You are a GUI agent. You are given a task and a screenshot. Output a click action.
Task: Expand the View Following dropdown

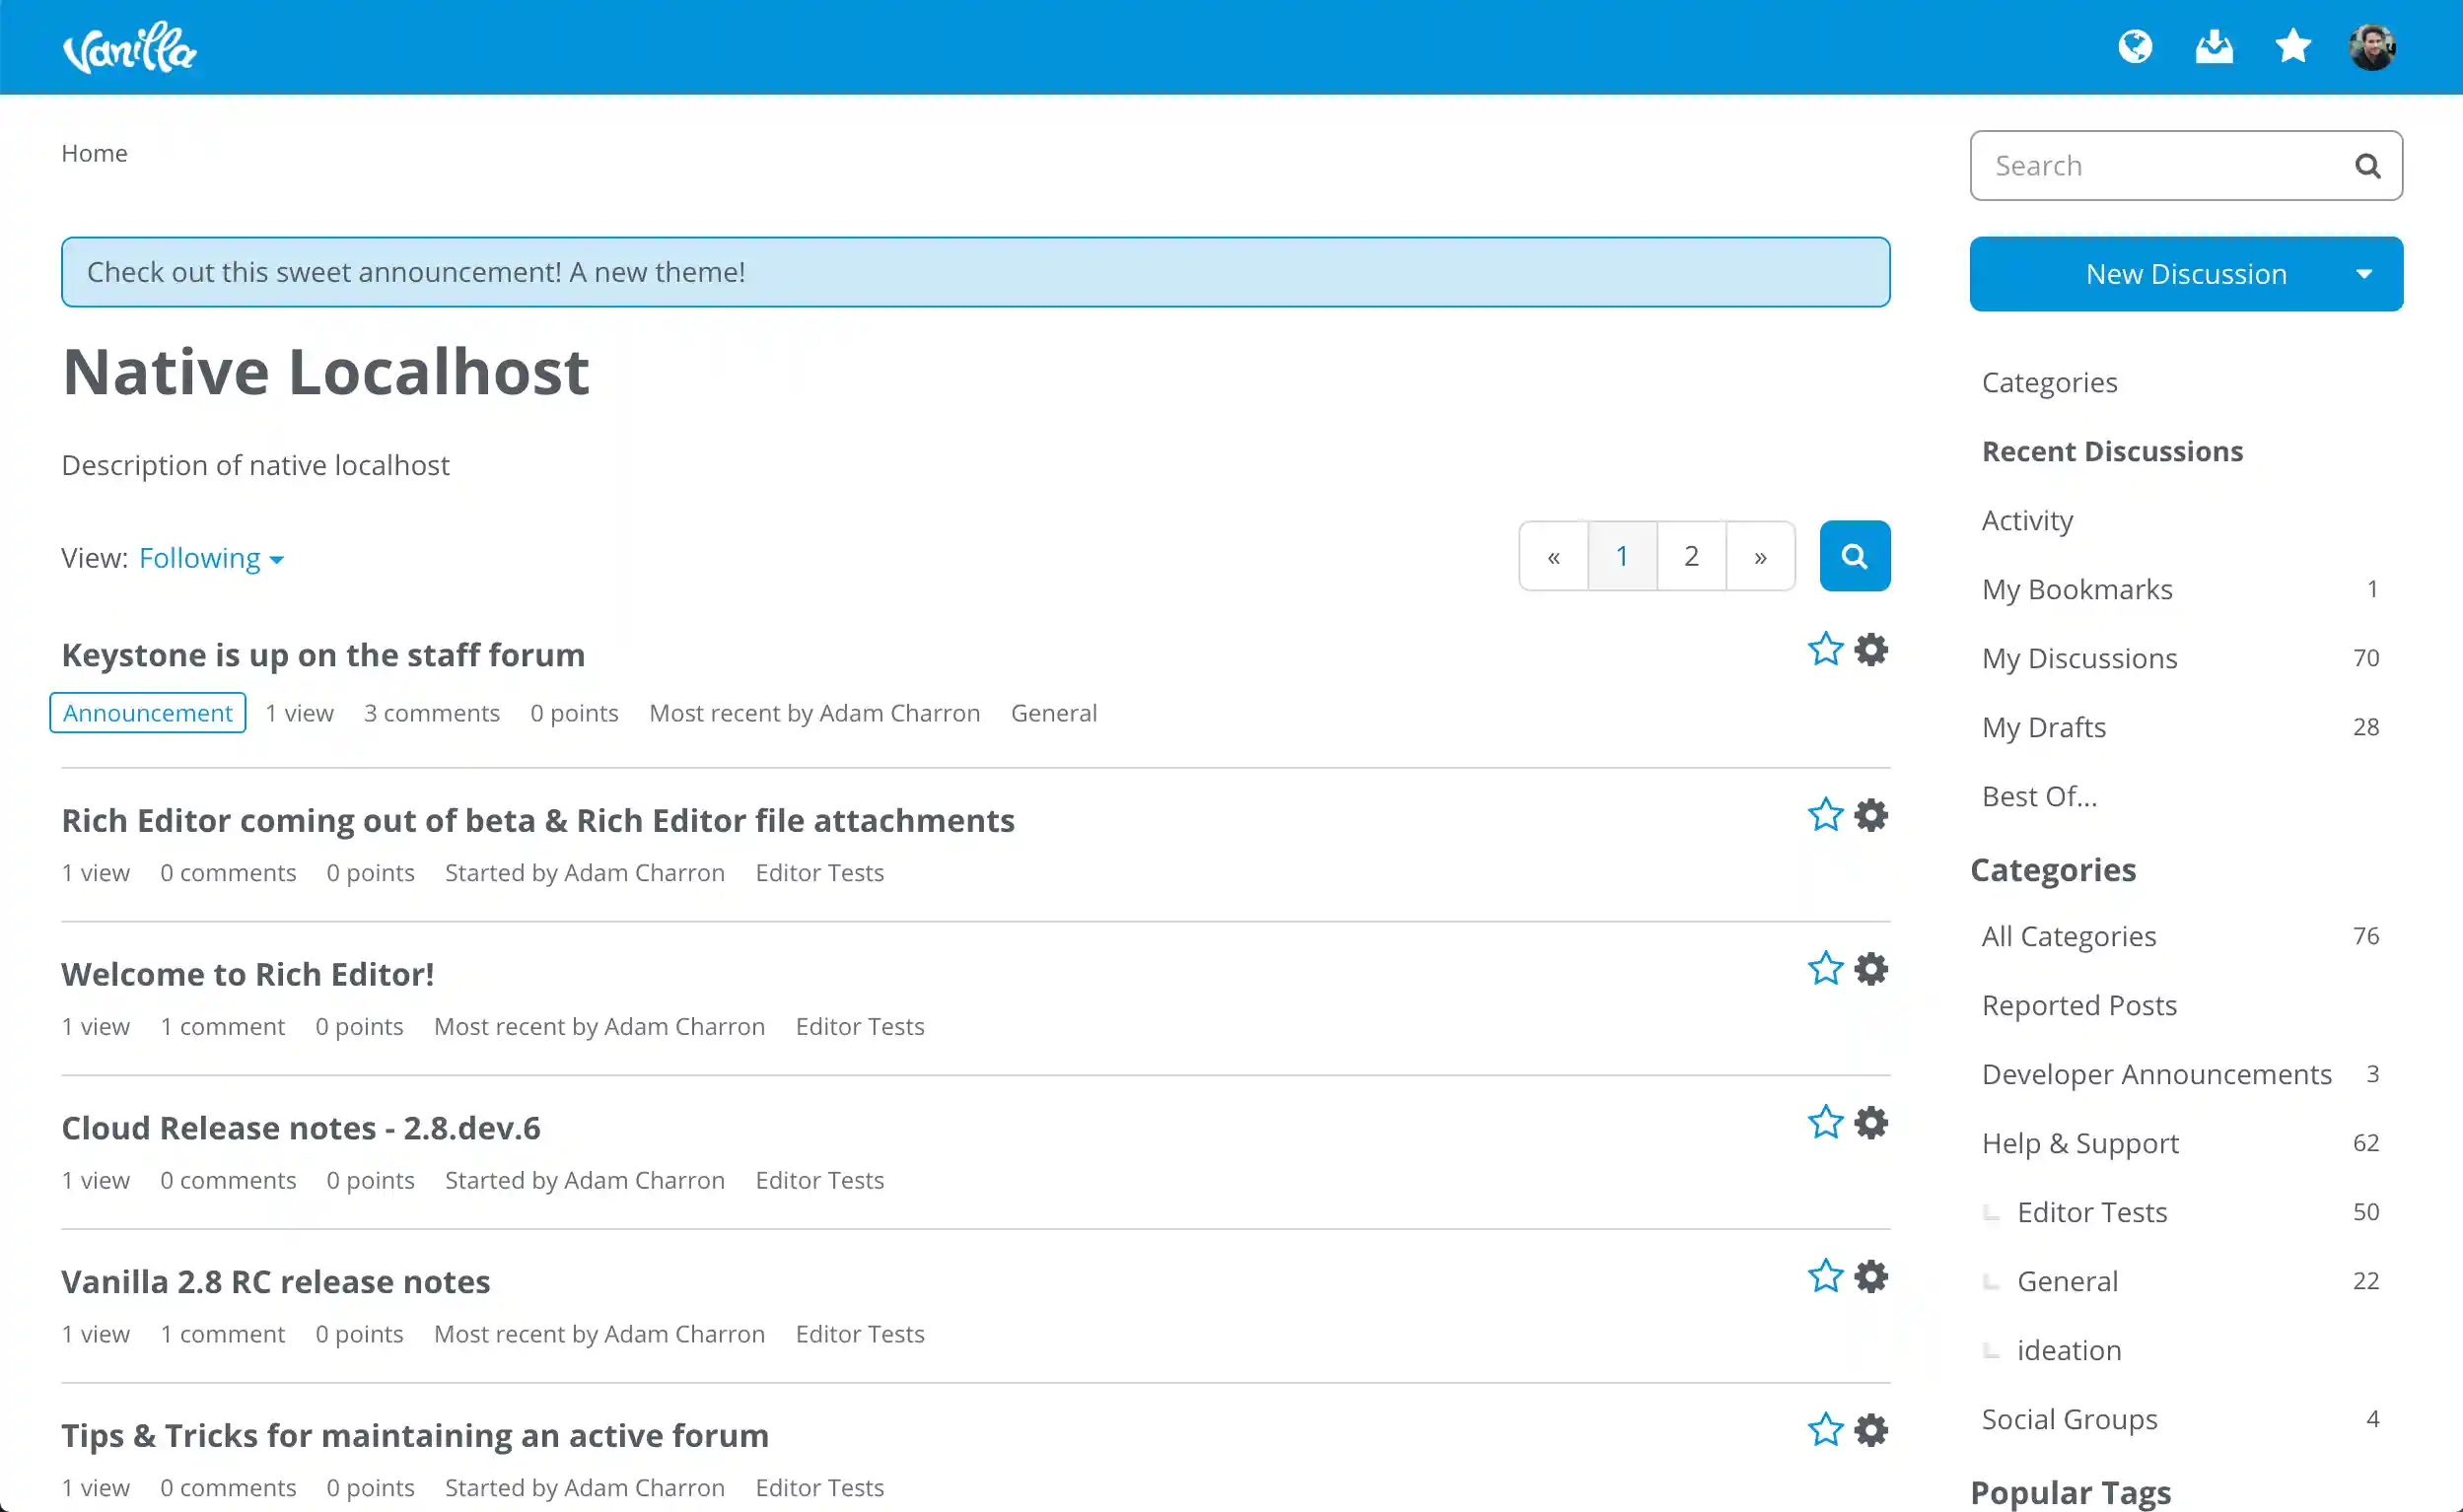pyautogui.click(x=211, y=558)
